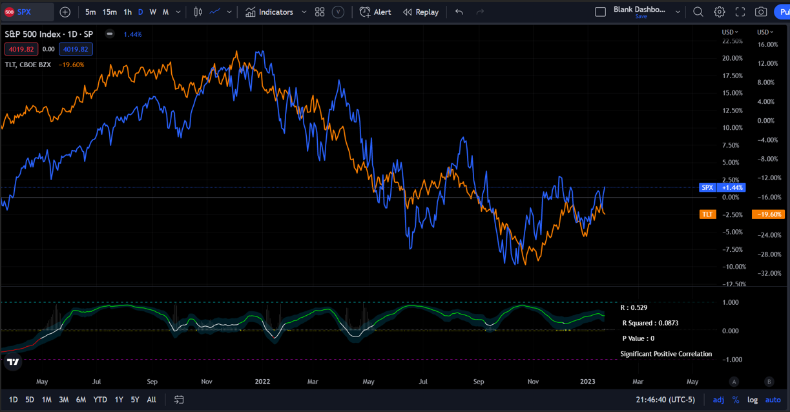
Task: Click the Significant Positive Correlation label
Action: (666, 354)
